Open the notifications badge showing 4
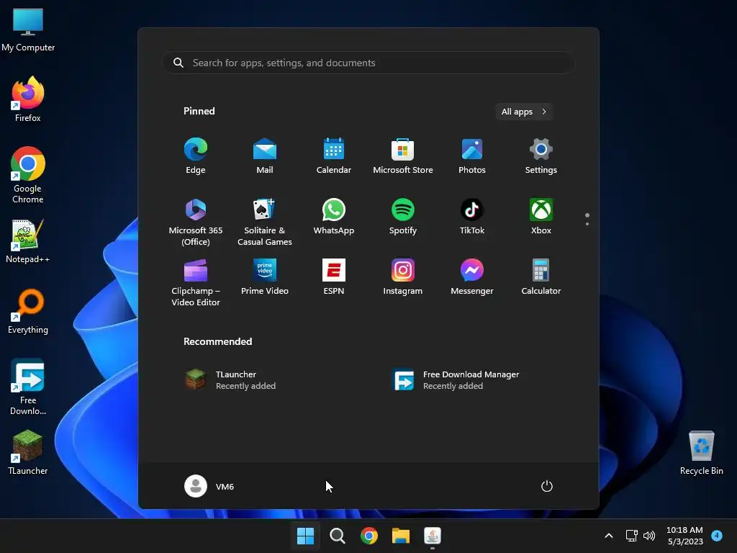Viewport: 737px width, 553px height. [717, 535]
